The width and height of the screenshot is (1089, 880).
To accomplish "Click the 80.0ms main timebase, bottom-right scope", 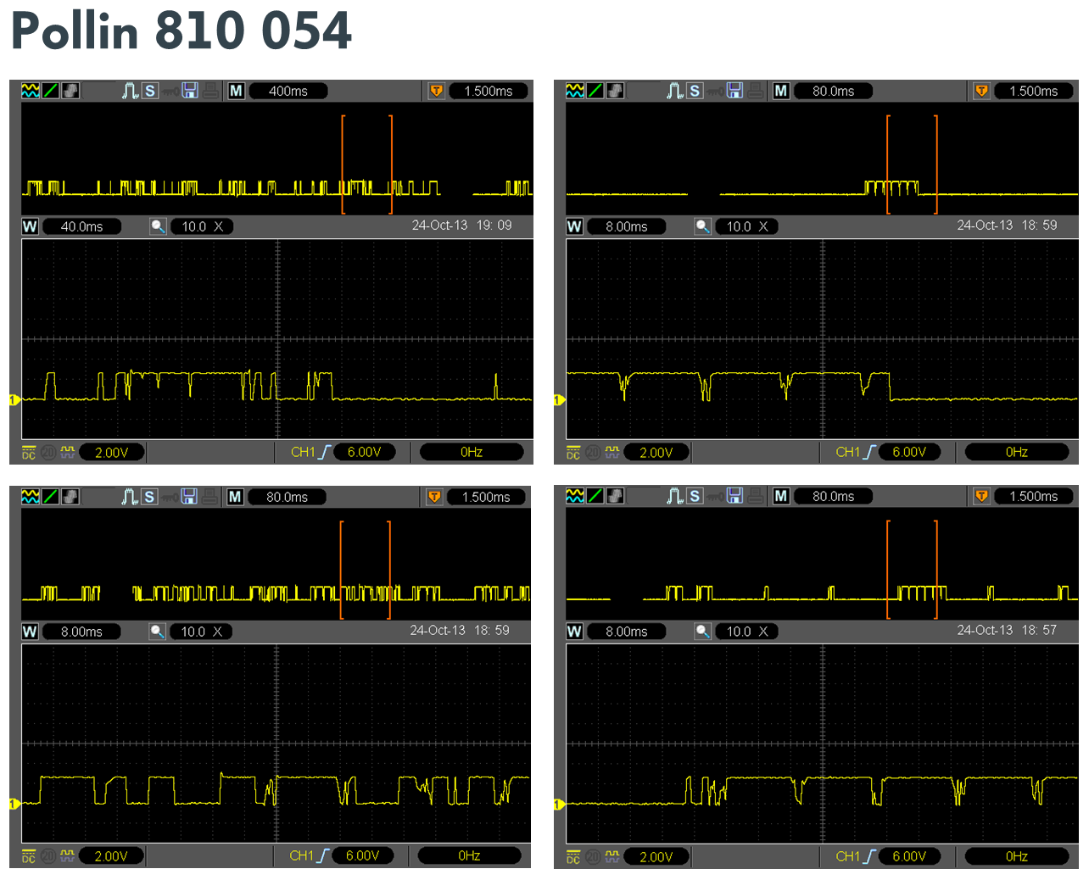I will coord(834,496).
